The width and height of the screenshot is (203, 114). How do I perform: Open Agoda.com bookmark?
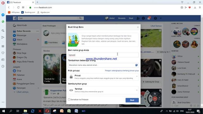pyautogui.click(x=43, y=12)
